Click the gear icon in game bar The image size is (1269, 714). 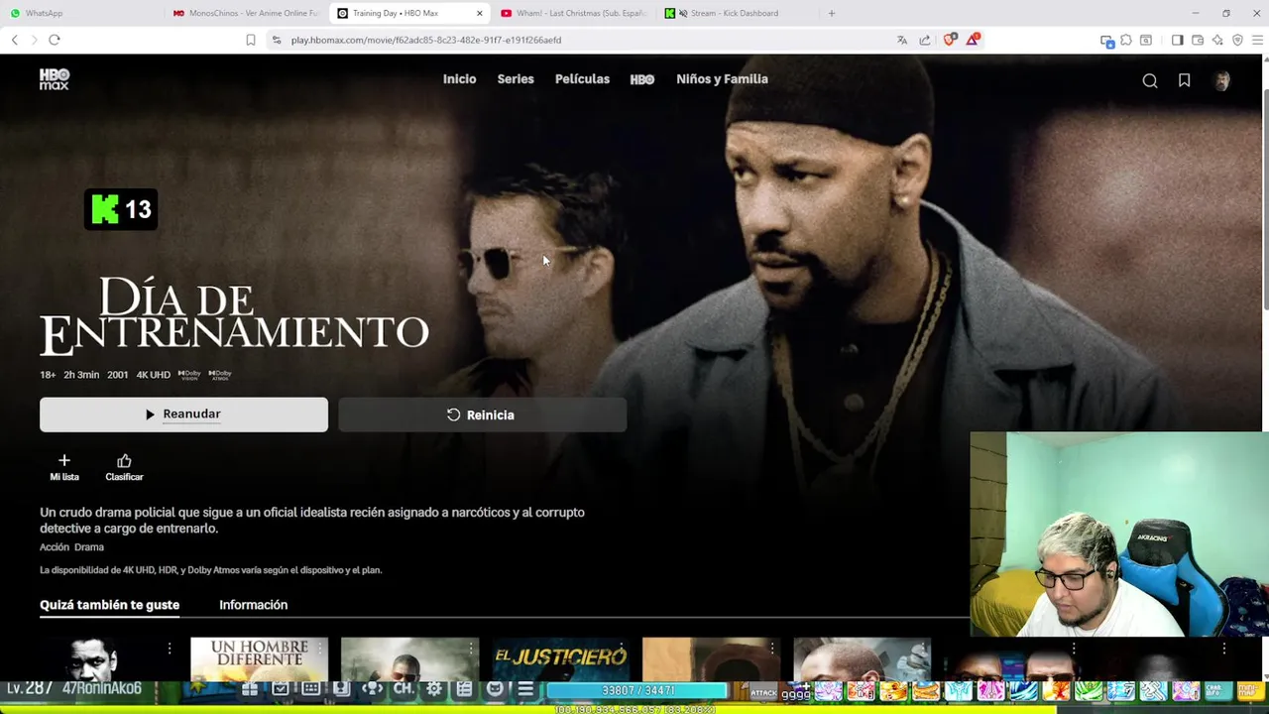pos(433,689)
